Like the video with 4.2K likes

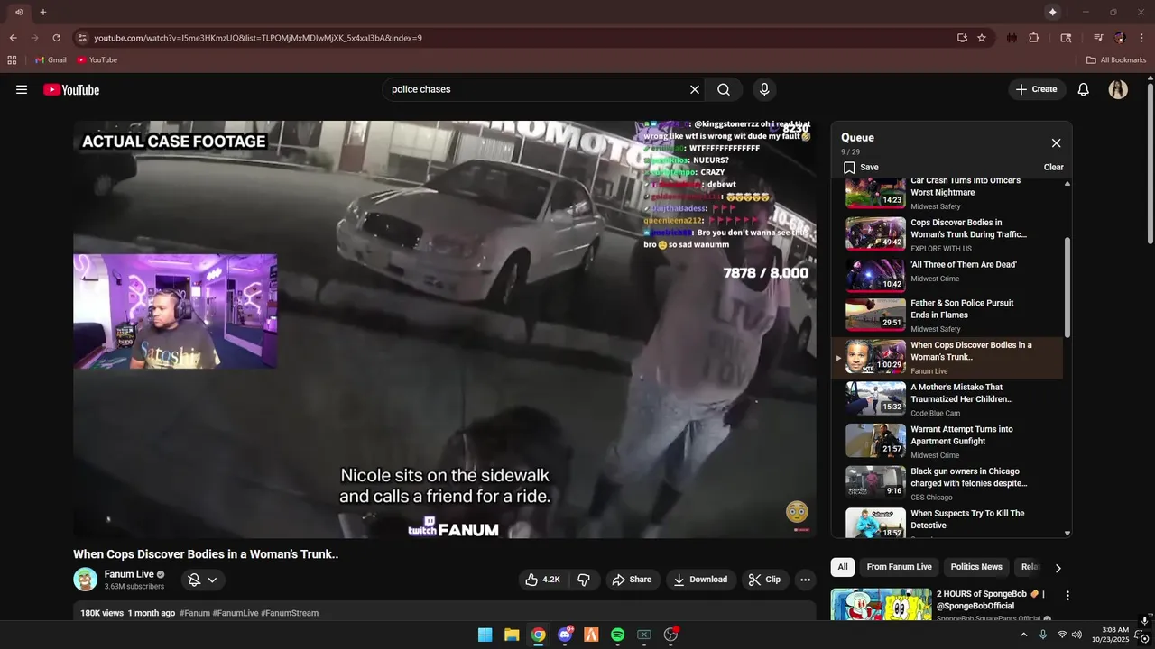coord(543,580)
